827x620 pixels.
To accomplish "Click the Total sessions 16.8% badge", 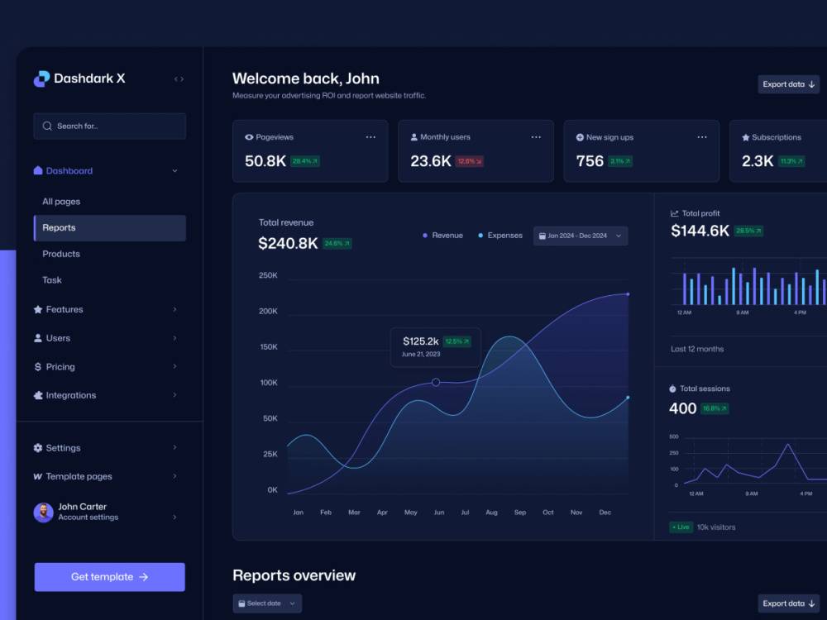I will [x=715, y=408].
